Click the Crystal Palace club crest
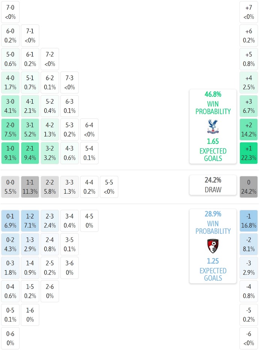The width and height of the screenshot is (259, 350). [213, 127]
